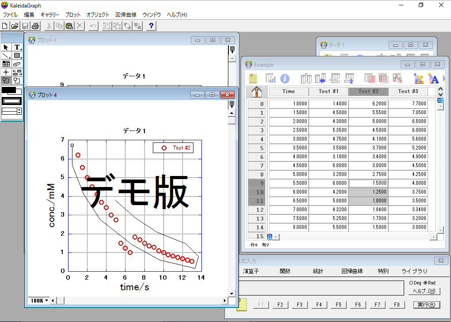Click the ascending sort a-Z icon
451x322 pixels.
(x=419, y=78)
